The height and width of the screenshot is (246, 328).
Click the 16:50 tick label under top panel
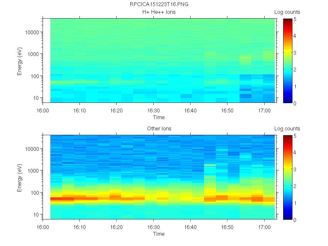[x=227, y=111]
